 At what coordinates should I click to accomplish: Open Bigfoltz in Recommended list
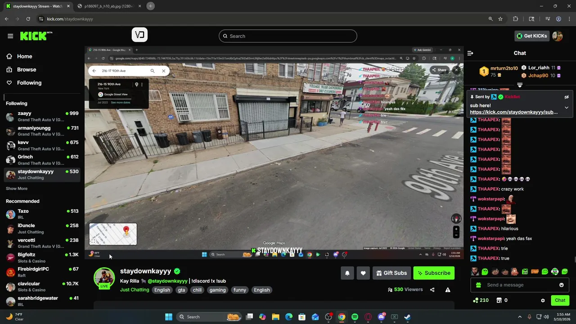click(x=42, y=258)
